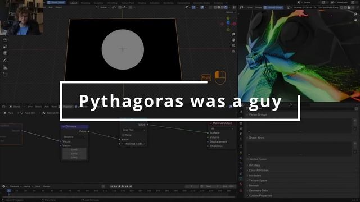Click Options button in viewport corner
This screenshot has width=360, height=202.
click(230, 12)
